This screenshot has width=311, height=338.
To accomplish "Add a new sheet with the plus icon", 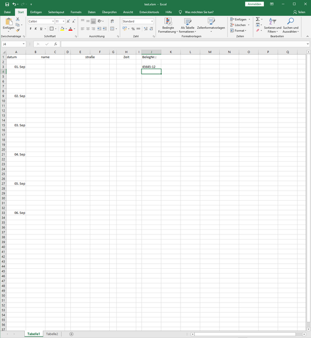I will coord(71,334).
